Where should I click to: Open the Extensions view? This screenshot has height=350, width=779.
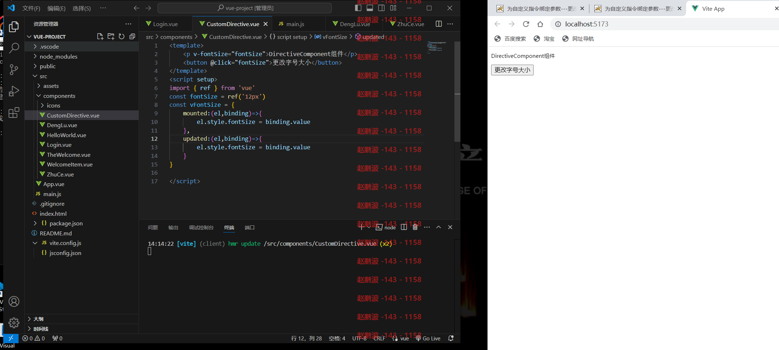click(x=14, y=113)
